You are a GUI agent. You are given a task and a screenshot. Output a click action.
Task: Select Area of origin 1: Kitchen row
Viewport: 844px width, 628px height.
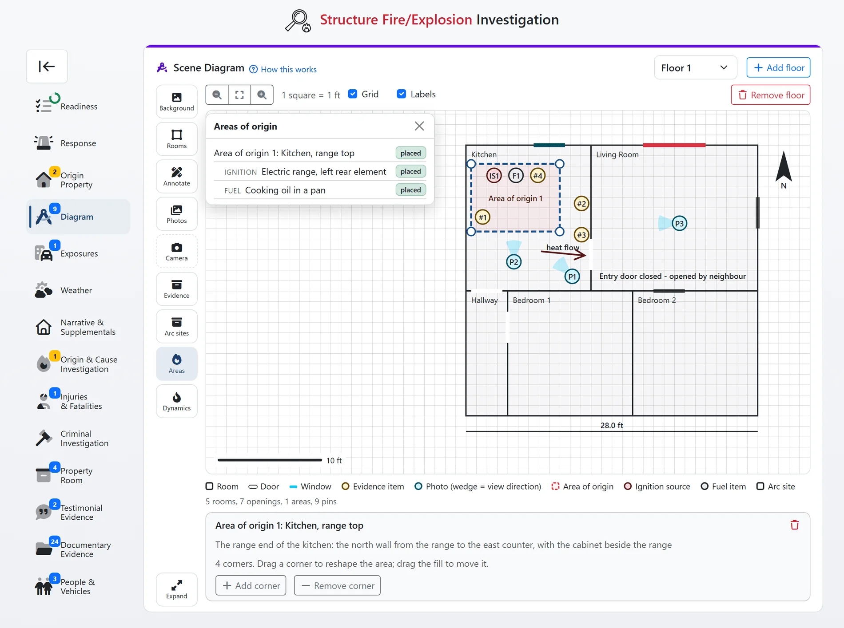tap(320, 153)
